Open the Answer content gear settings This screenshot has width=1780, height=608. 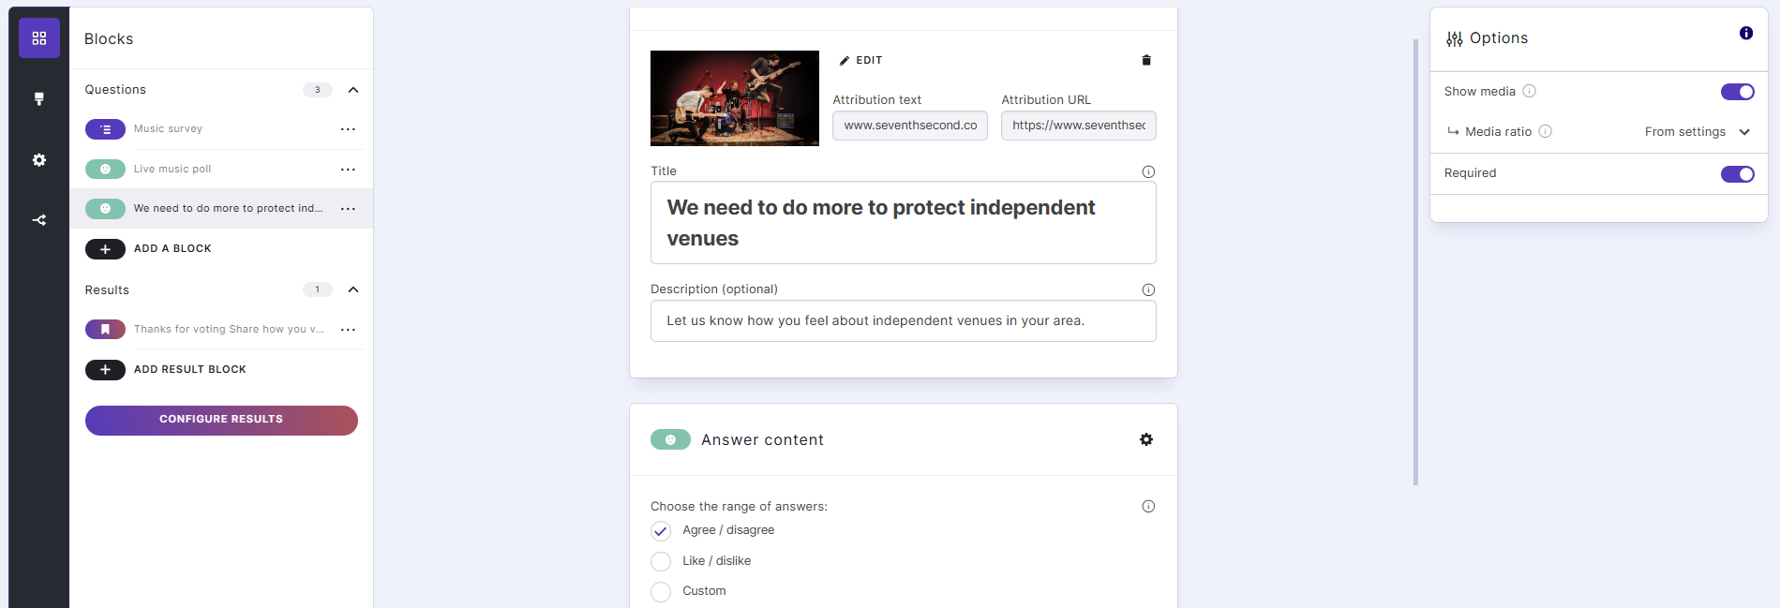coord(1145,439)
